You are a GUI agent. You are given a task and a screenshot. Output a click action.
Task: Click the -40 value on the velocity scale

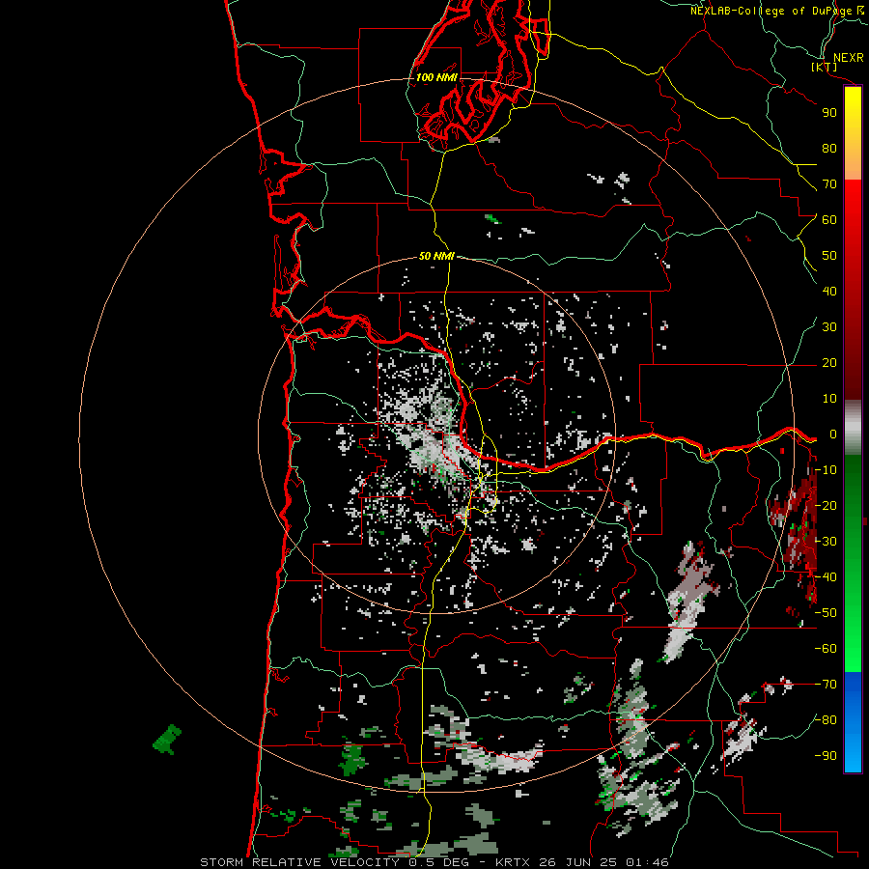coord(826,577)
